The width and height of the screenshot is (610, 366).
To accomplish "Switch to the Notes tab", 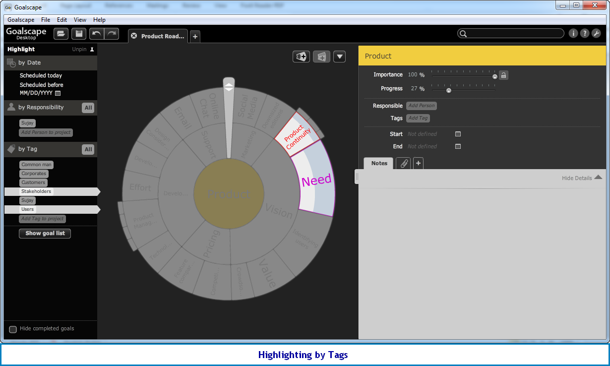I will click(x=379, y=163).
